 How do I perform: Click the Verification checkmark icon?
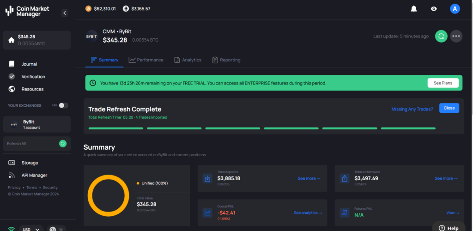(x=12, y=77)
